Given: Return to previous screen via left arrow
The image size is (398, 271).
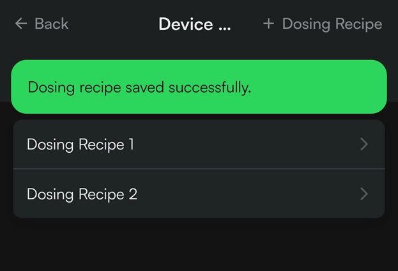Looking at the screenshot, I should [x=21, y=24].
